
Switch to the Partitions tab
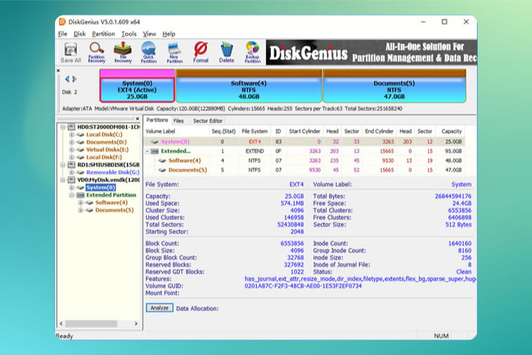[x=157, y=120]
